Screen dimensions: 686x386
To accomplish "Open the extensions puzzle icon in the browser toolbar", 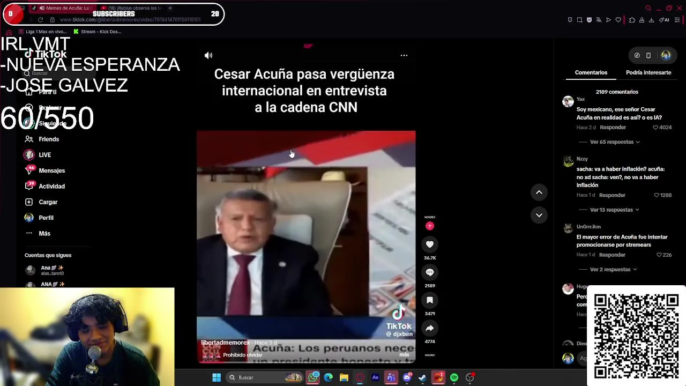I will (632, 20).
